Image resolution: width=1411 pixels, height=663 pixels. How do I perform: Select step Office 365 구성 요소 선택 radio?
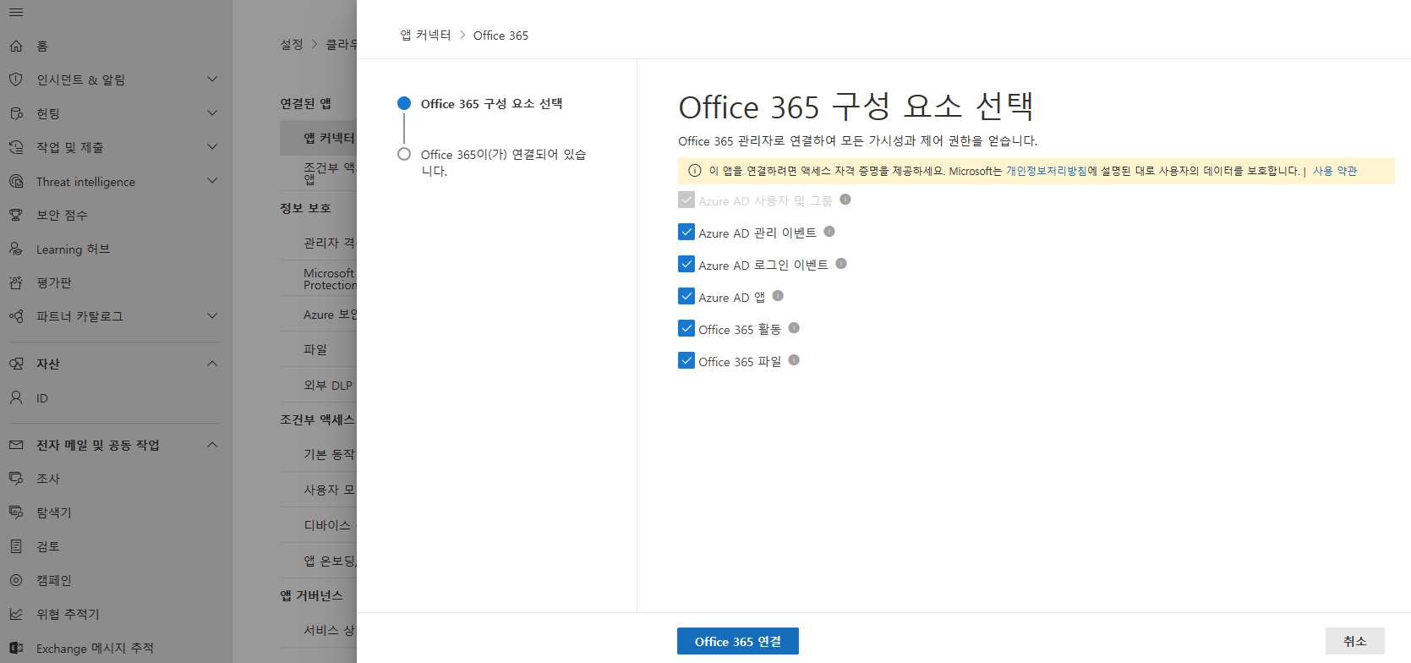404,103
